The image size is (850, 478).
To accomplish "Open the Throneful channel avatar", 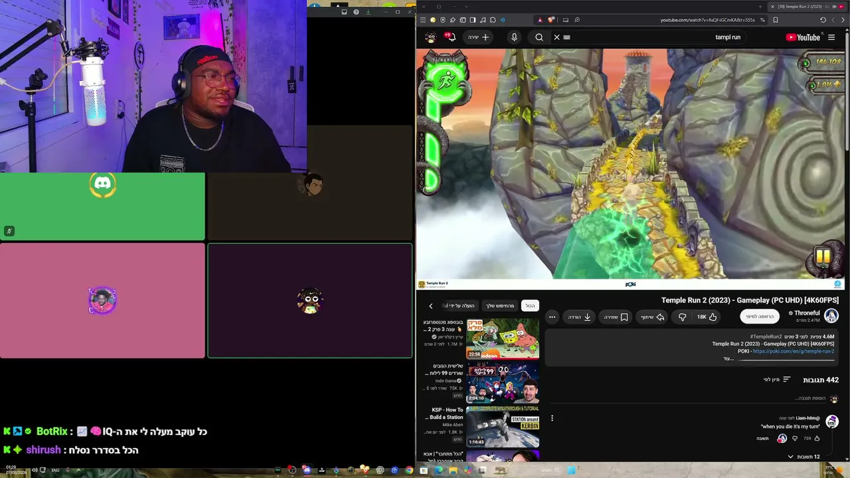I will pos(831,316).
